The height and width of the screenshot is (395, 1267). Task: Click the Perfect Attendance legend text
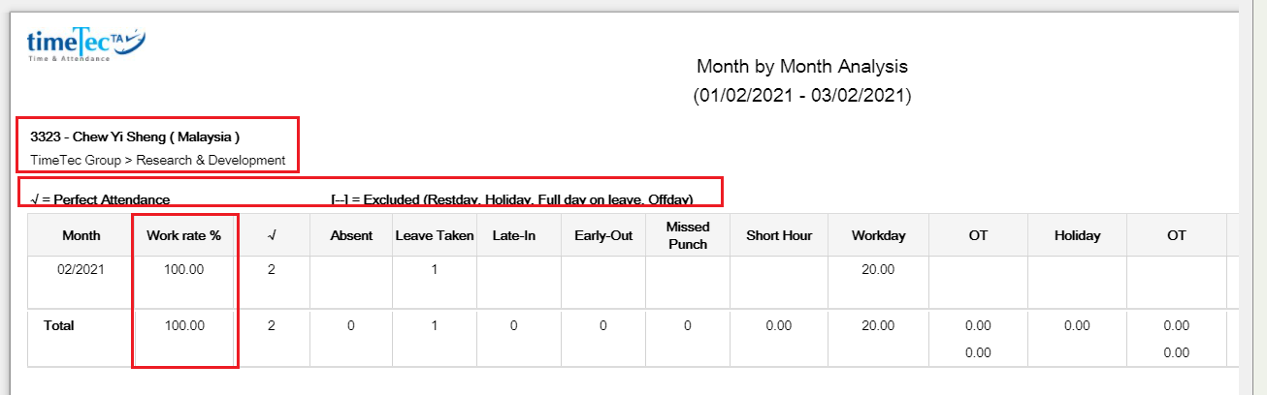[101, 199]
